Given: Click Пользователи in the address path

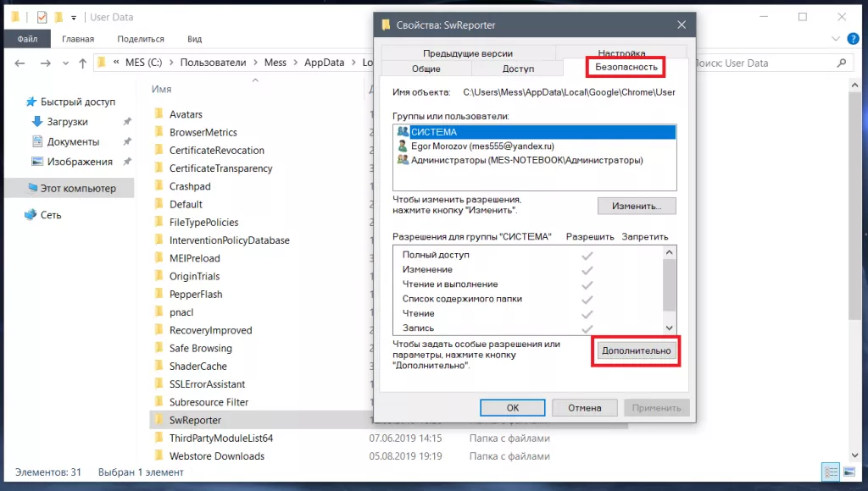Looking at the screenshot, I should click(213, 63).
